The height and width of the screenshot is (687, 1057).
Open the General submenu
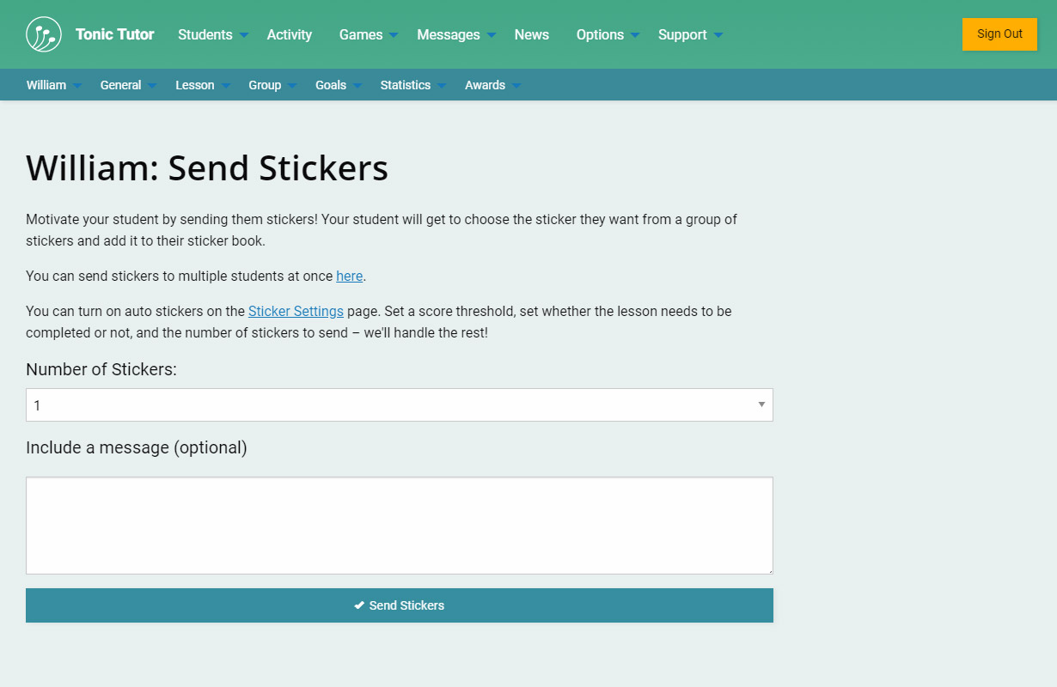click(x=128, y=85)
